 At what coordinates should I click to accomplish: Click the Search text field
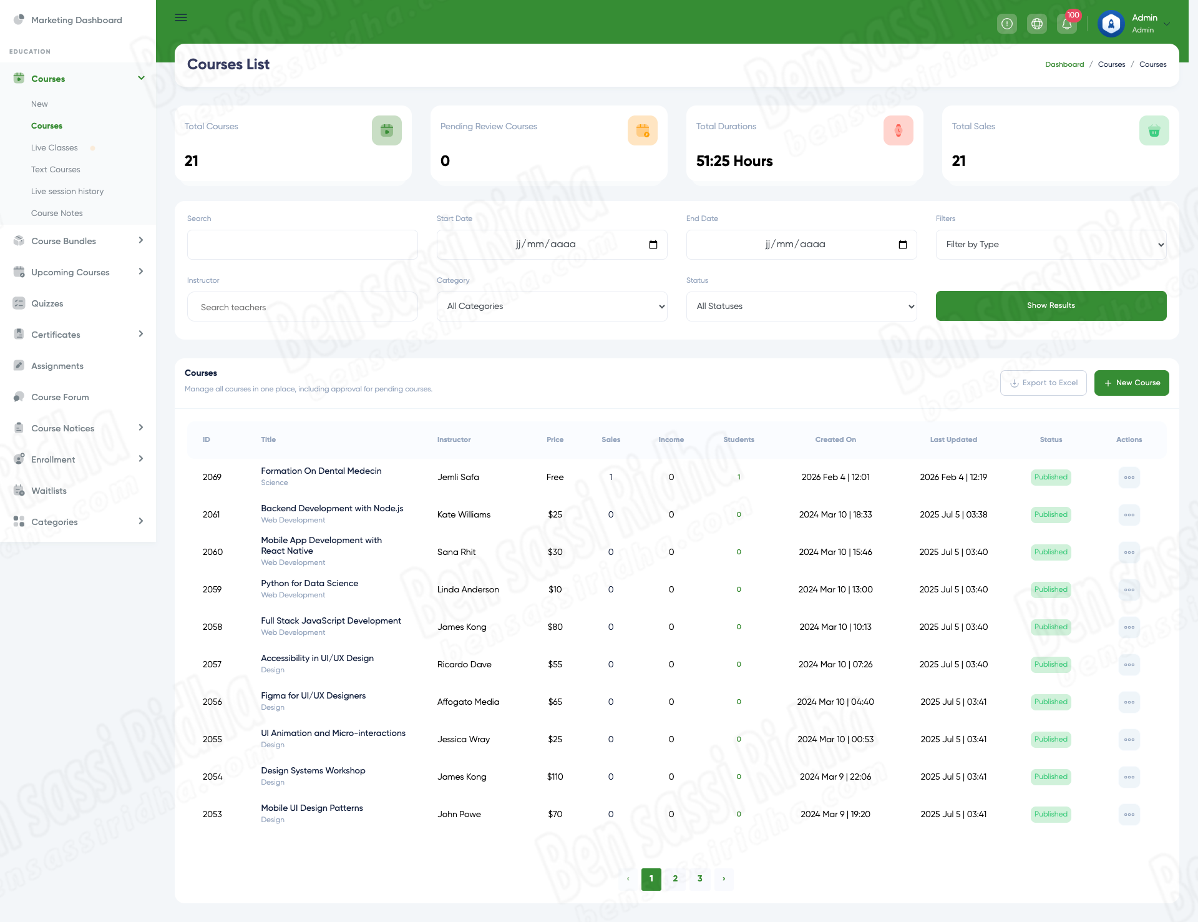pos(302,245)
